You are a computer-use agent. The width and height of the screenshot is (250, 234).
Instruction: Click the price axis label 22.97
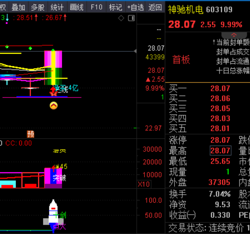coord(153,128)
